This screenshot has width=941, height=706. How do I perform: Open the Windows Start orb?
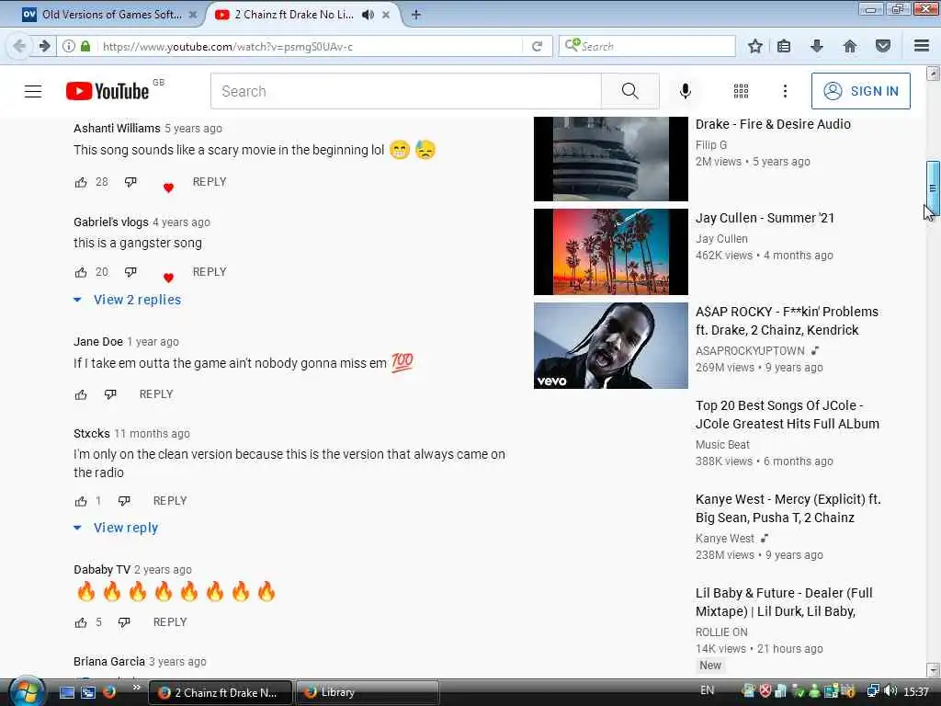point(26,691)
